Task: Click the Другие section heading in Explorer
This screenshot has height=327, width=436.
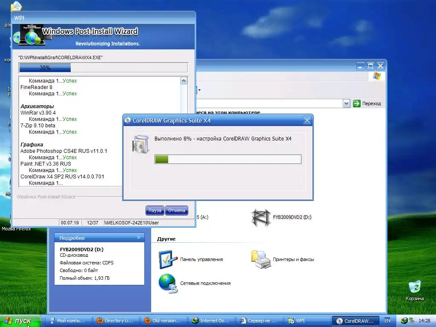Action: pyautogui.click(x=166, y=239)
